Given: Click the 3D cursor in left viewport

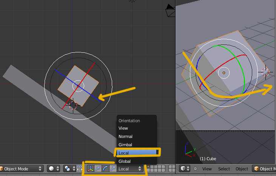Looking at the screenshot, I should tap(73, 106).
